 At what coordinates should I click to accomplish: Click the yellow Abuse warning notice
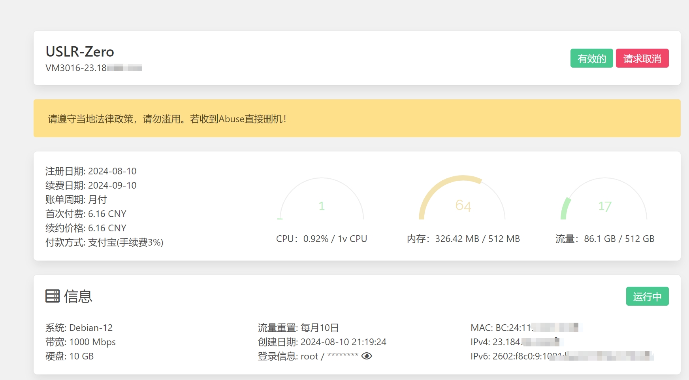357,118
